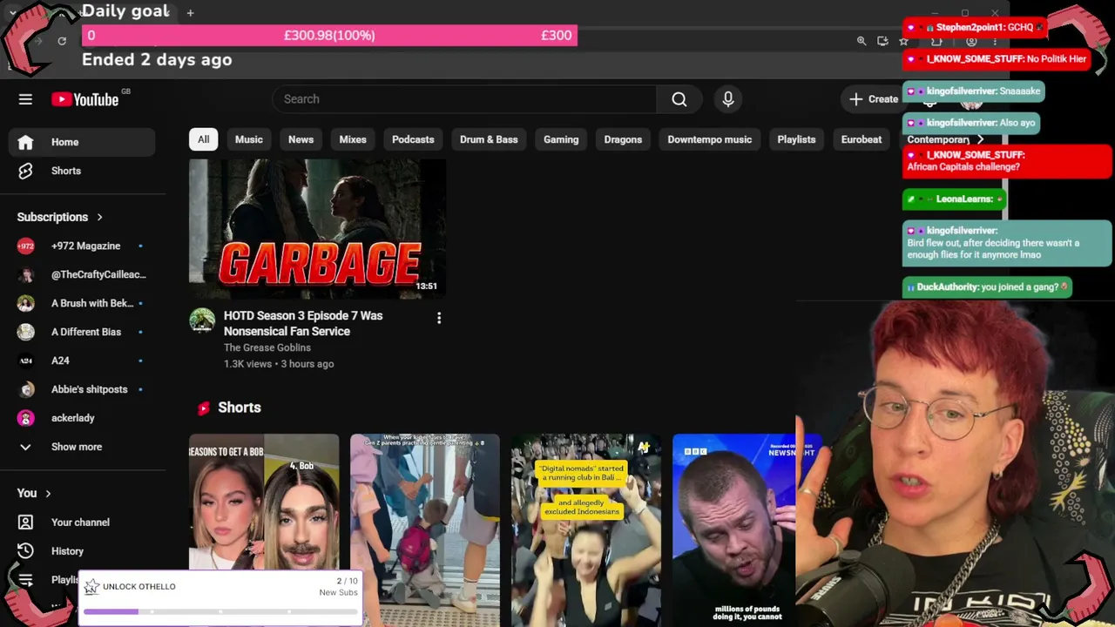This screenshot has width=1115, height=627.
Task: Open Your channel in the sidebar
Action: point(82,522)
